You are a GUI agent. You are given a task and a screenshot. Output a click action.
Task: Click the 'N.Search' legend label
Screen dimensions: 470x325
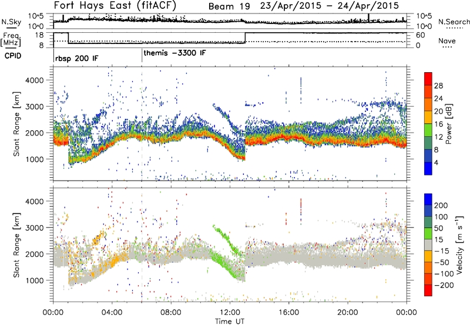(454, 22)
